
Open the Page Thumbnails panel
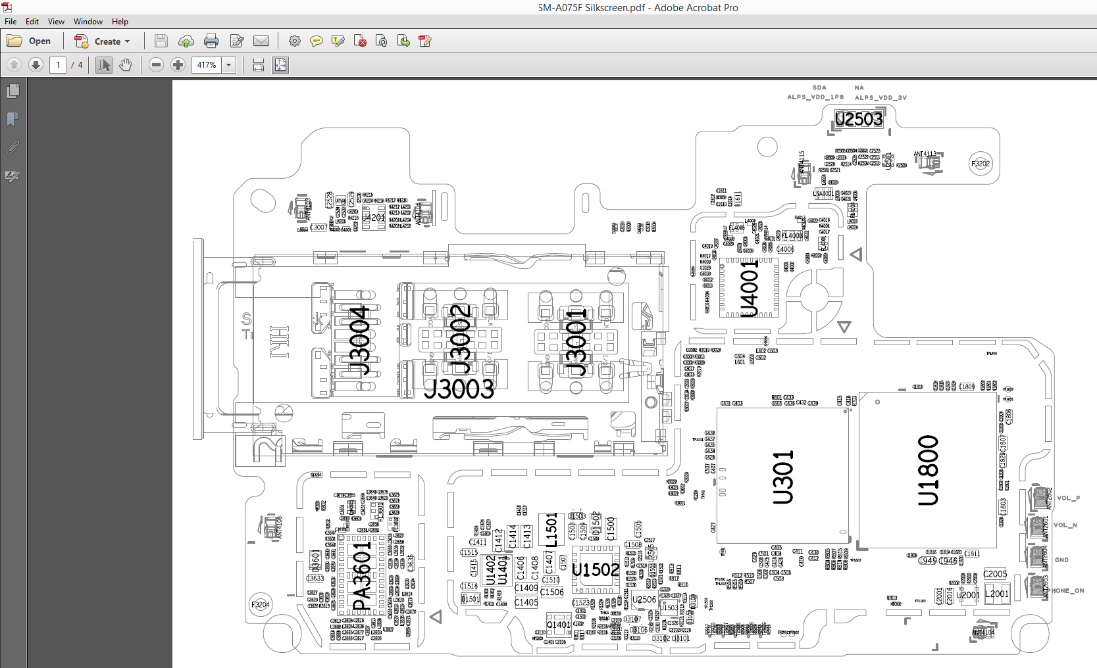click(x=13, y=91)
